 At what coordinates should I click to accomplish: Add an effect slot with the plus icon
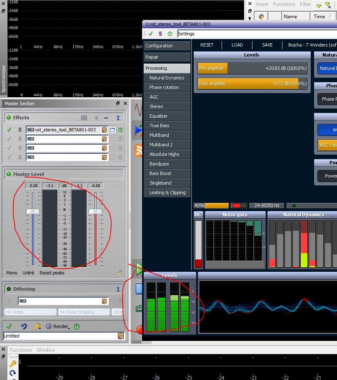pyautogui.click(x=96, y=118)
